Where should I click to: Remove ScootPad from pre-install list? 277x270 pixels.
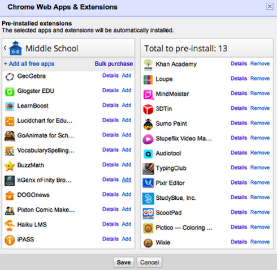(260, 212)
